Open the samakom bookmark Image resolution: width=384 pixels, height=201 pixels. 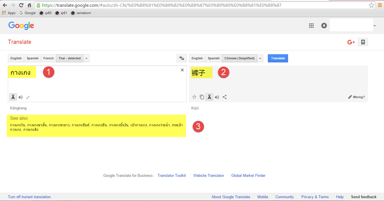[81, 13]
